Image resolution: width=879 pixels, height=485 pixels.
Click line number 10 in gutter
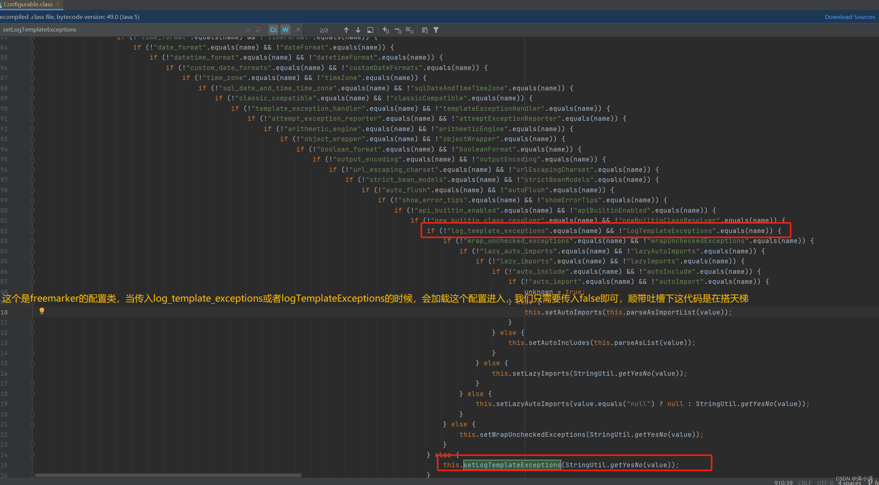[4, 312]
